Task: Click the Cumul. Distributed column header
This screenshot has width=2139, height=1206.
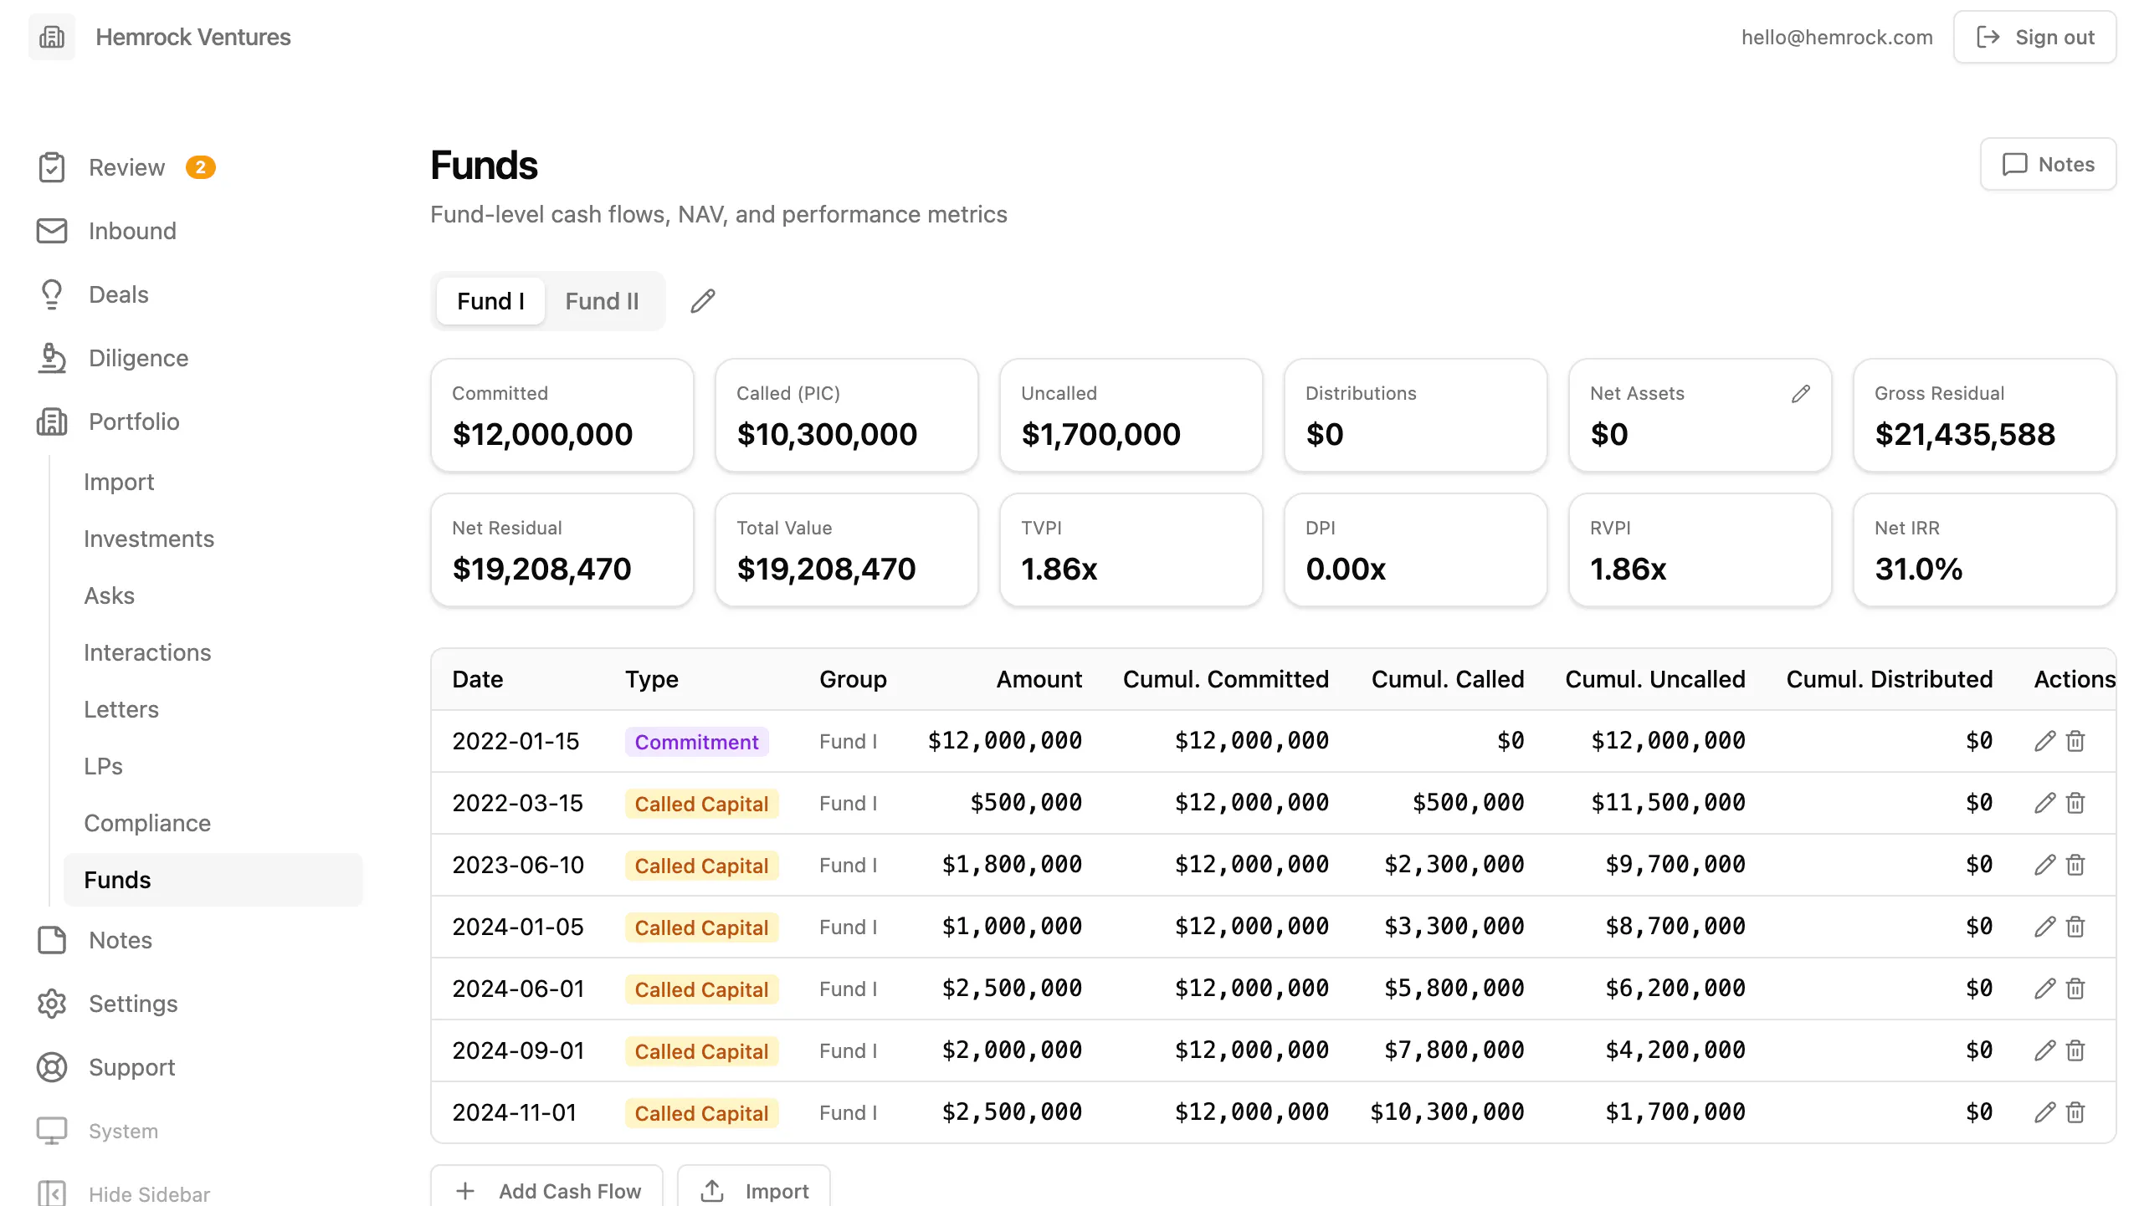Action: 1890,679
